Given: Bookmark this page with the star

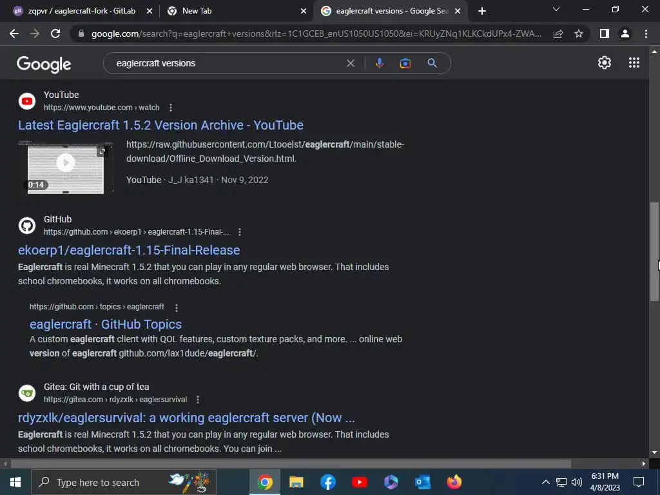Looking at the screenshot, I should click(x=579, y=34).
